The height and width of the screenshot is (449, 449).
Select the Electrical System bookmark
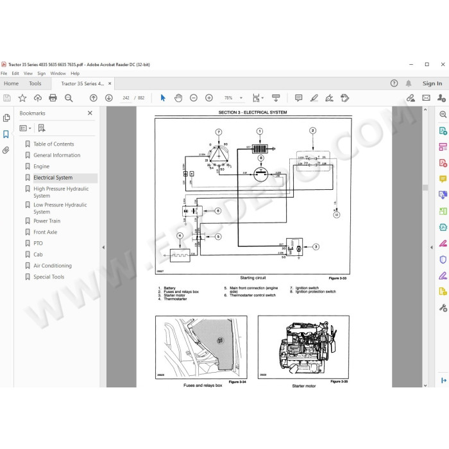53,178
